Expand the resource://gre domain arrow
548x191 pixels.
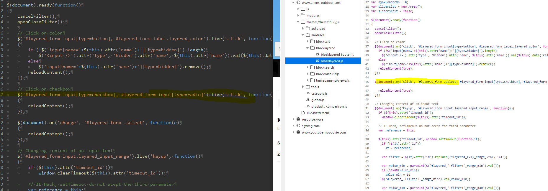click(293, 119)
